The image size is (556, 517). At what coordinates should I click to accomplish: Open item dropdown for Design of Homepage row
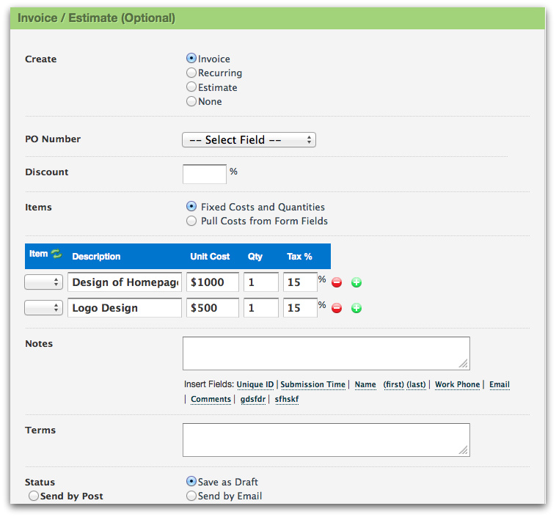(x=44, y=283)
